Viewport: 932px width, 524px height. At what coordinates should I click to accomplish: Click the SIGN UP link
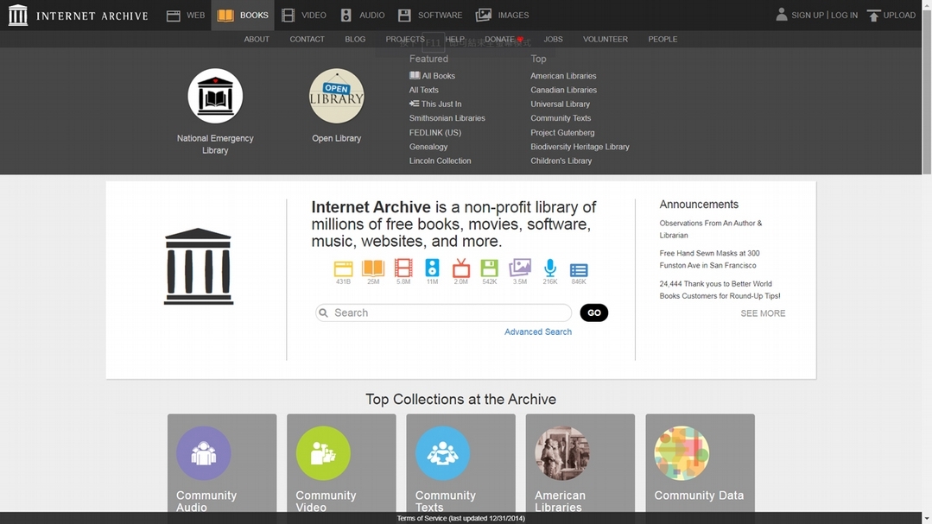coord(807,15)
